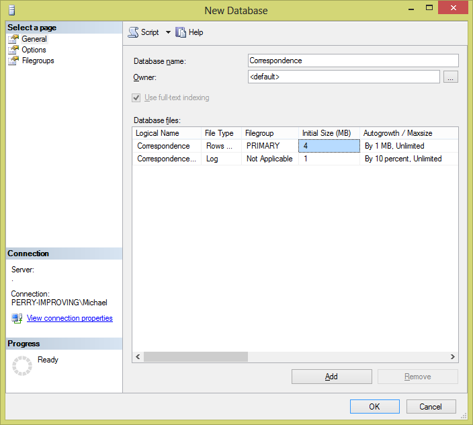
Task: Click the Cancel button
Action: [431, 406]
